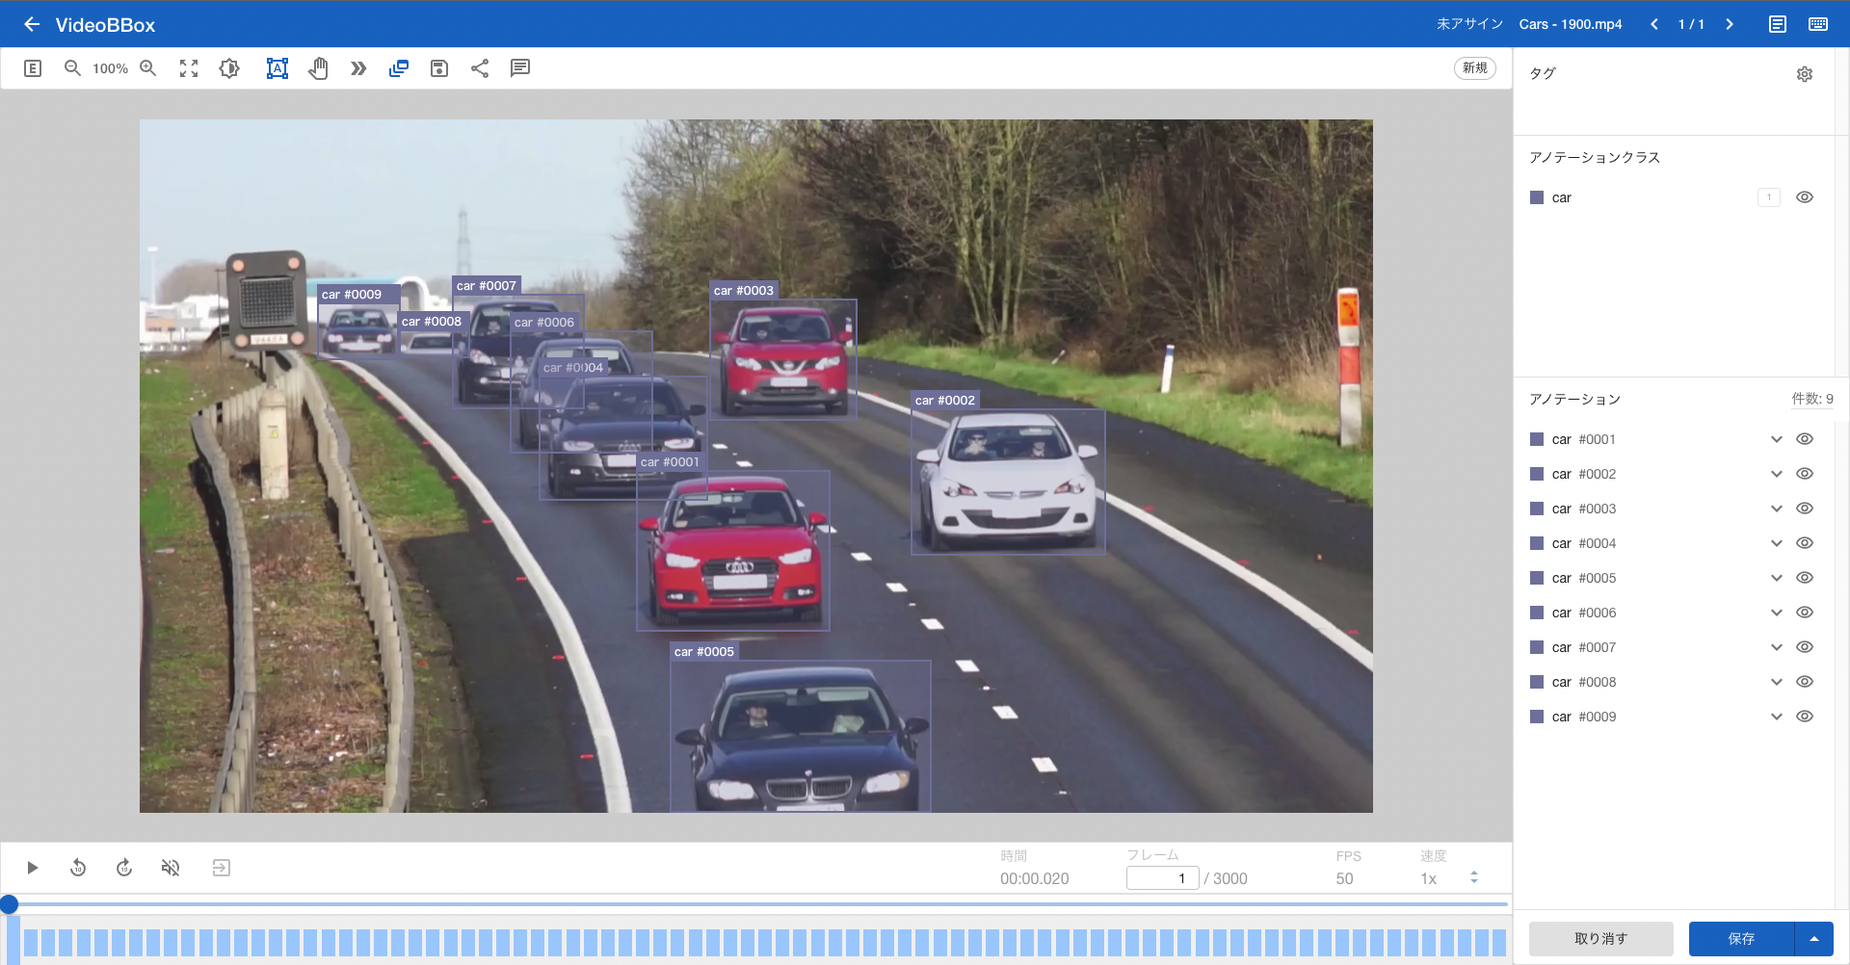The height and width of the screenshot is (965, 1850).
Task: Hide annotation car #0009
Action: tap(1805, 717)
